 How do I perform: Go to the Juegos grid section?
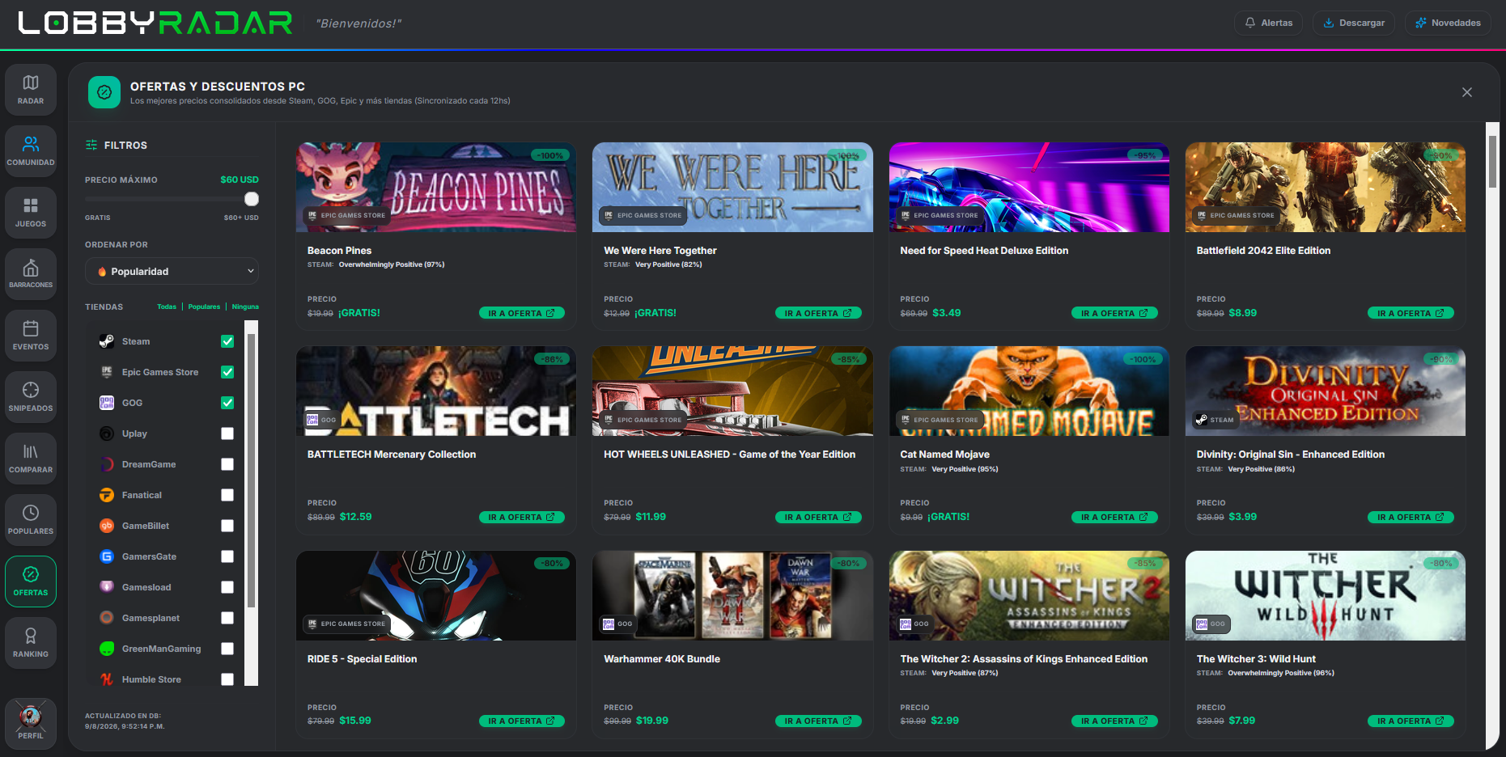(31, 213)
